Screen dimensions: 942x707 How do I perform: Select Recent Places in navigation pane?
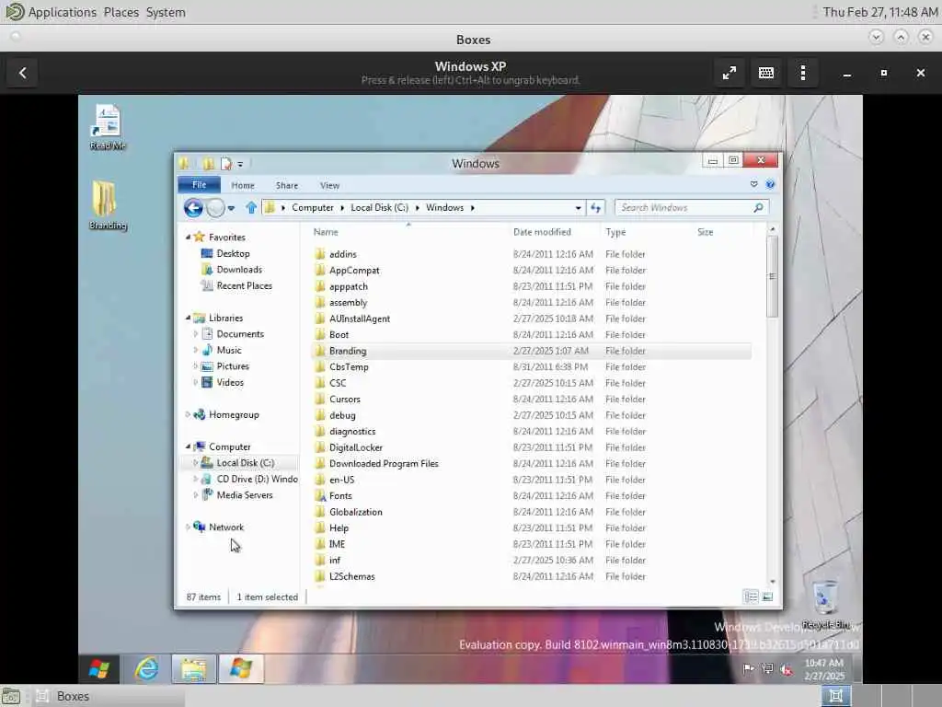tap(244, 285)
